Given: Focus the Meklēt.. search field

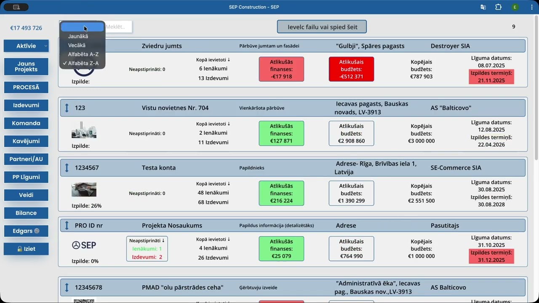Looking at the screenshot, I should click(118, 27).
